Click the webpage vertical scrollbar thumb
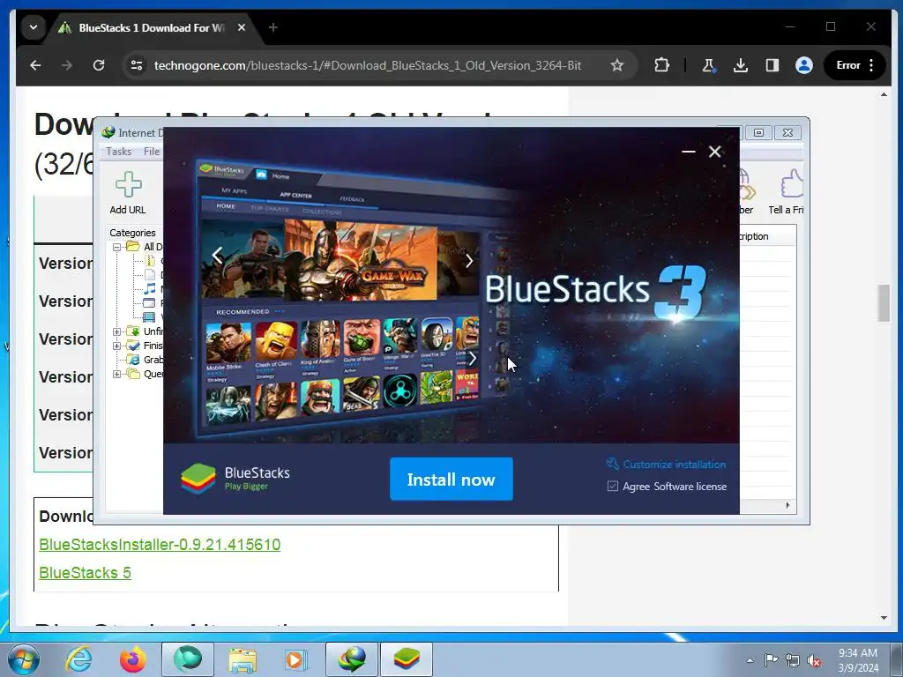Image resolution: width=903 pixels, height=677 pixels. [x=884, y=303]
